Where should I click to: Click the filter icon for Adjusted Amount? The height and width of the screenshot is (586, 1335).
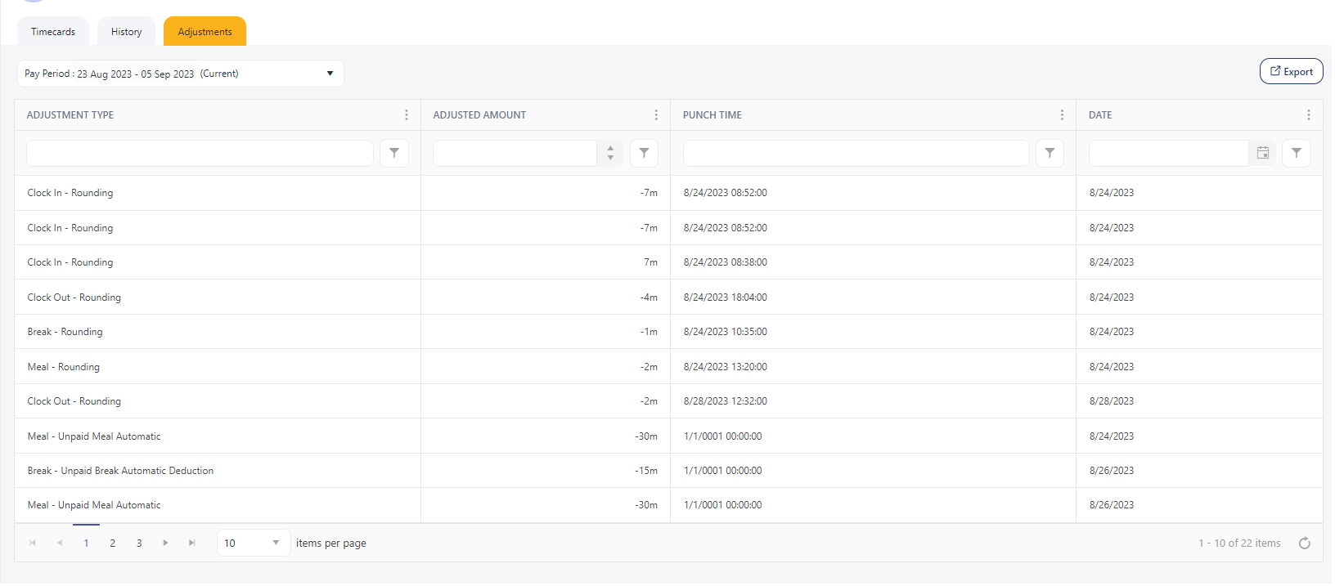[x=644, y=153]
